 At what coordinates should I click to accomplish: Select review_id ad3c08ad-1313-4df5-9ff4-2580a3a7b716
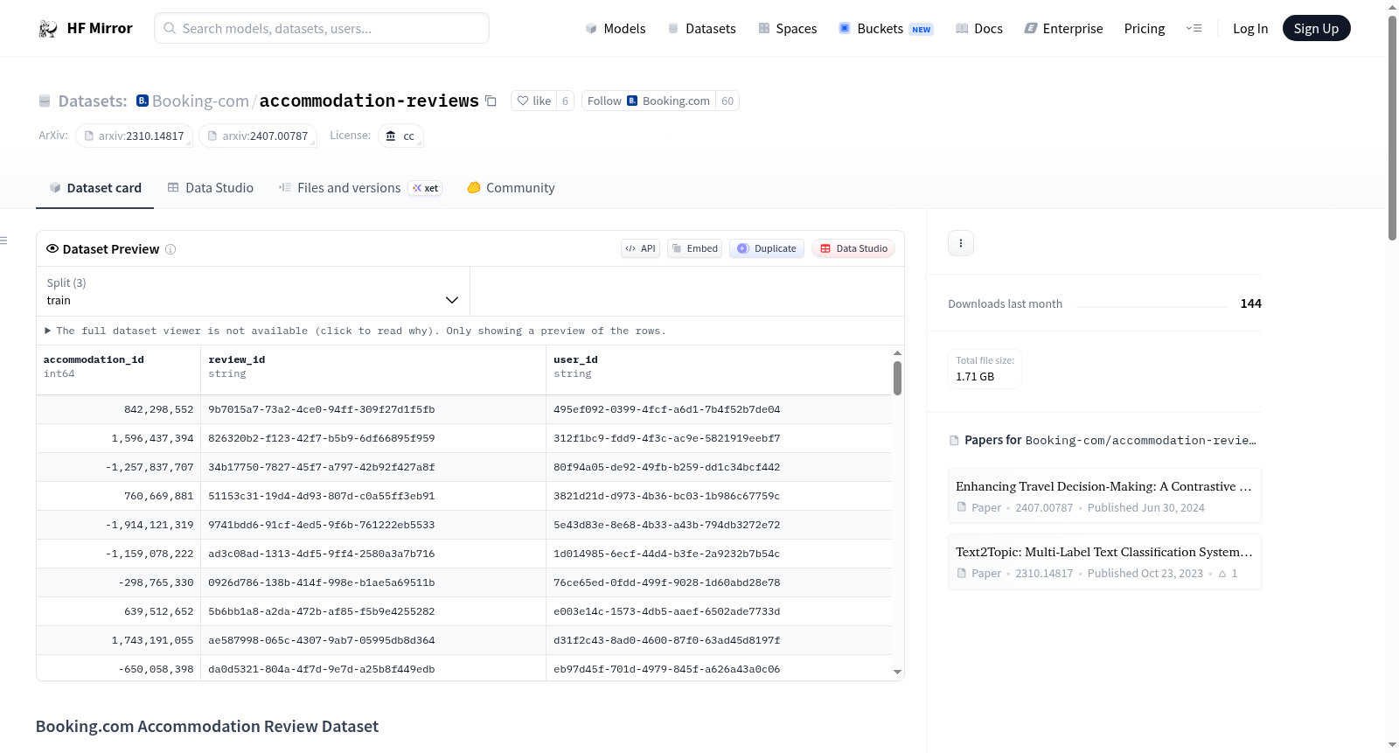[x=373, y=554]
